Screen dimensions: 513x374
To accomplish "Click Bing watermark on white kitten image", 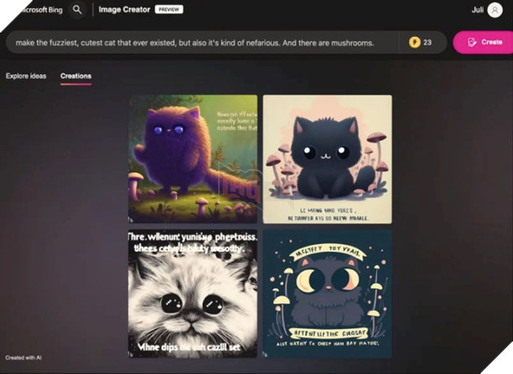I will pyautogui.click(x=132, y=354).
